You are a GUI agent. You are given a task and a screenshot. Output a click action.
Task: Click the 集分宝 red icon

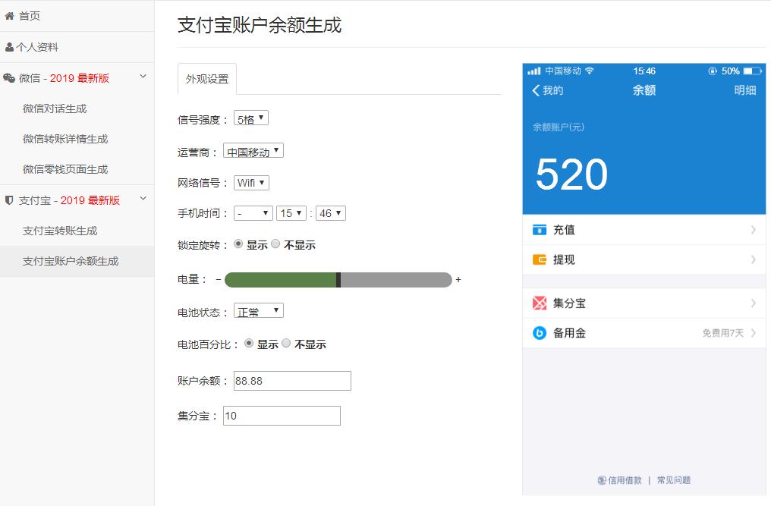pos(540,303)
